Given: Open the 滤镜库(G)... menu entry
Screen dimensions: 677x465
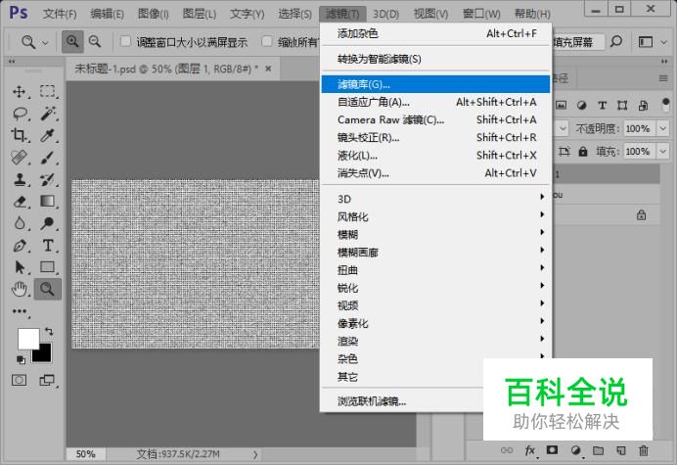Looking at the screenshot, I should click(436, 84).
